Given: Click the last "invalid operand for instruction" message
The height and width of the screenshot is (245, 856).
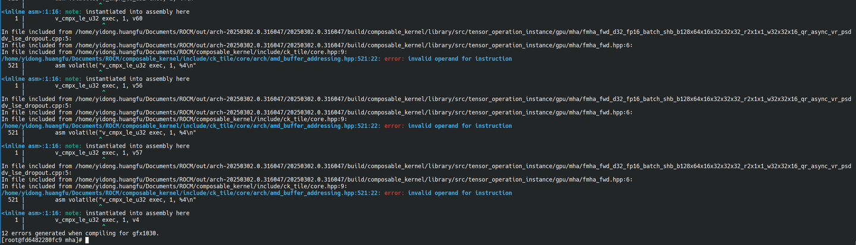Looking at the screenshot, I should click(460, 193).
